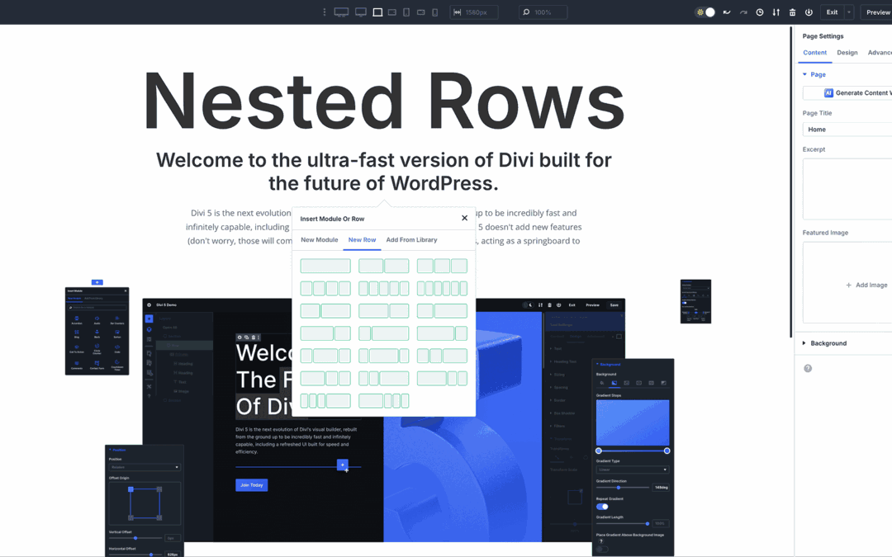
Task: Open the Design tab in Page Settings
Action: (847, 53)
